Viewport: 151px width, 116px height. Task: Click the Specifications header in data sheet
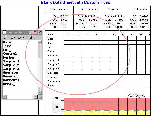[x=59, y=9]
